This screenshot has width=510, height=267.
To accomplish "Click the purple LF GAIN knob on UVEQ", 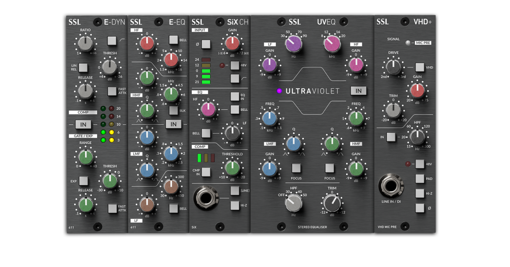I will (269, 65).
